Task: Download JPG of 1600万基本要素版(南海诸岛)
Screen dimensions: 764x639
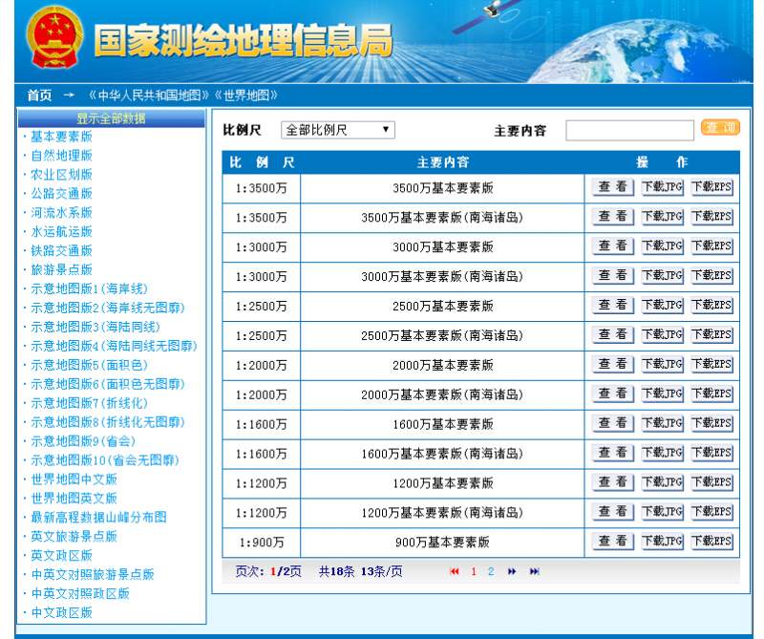Action: (662, 453)
